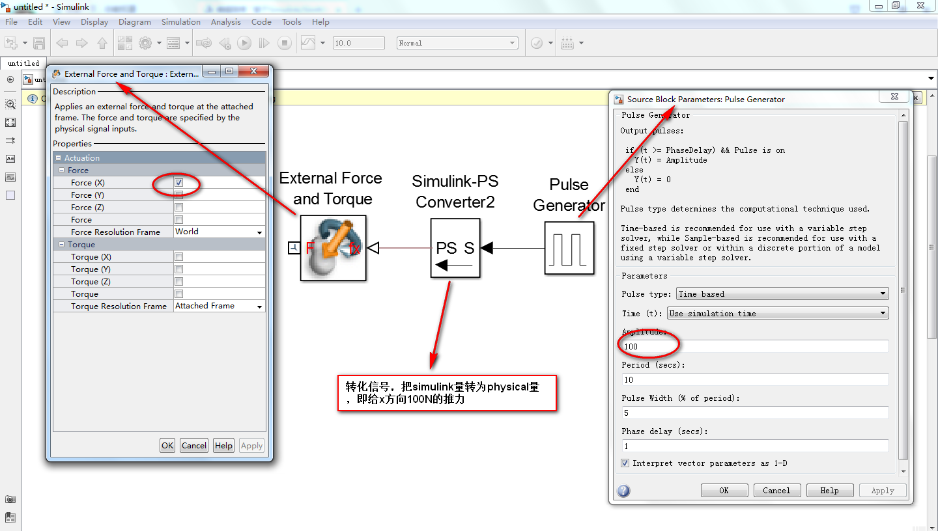Click the New Model toolbar icon
Viewport: 938px width, 531px height.
[x=11, y=43]
